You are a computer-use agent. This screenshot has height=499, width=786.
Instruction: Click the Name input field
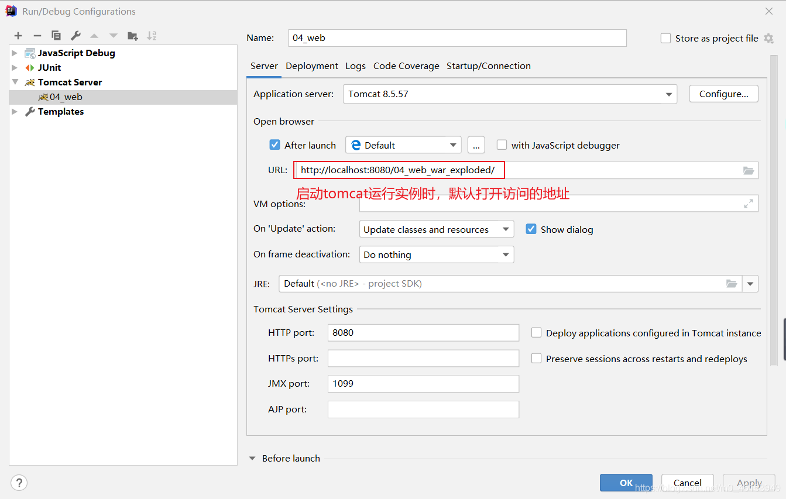click(458, 38)
